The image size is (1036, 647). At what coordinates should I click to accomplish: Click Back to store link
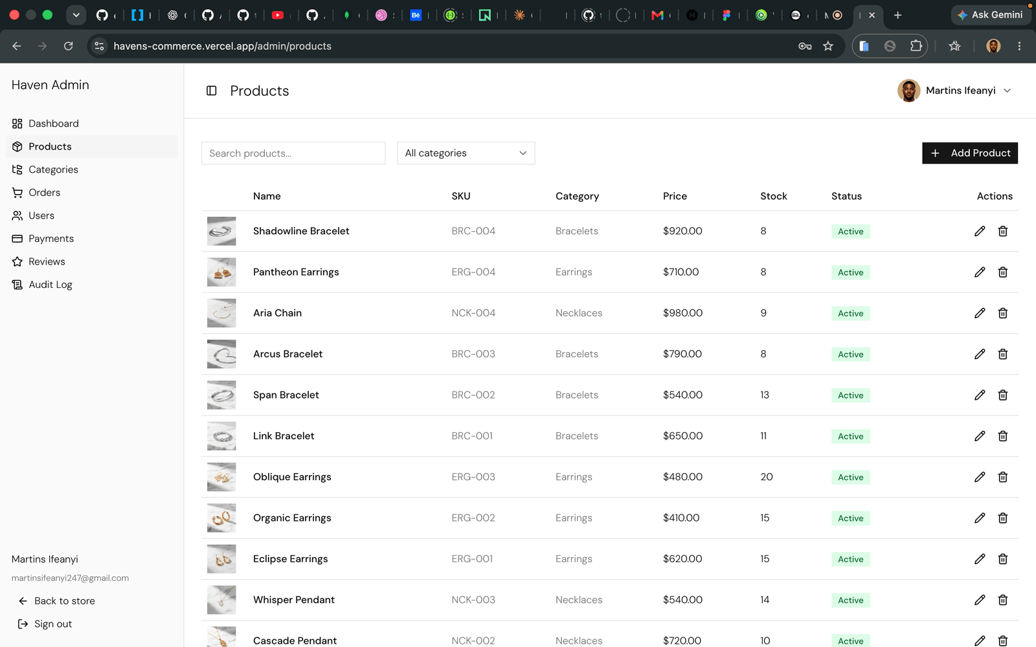(x=57, y=601)
